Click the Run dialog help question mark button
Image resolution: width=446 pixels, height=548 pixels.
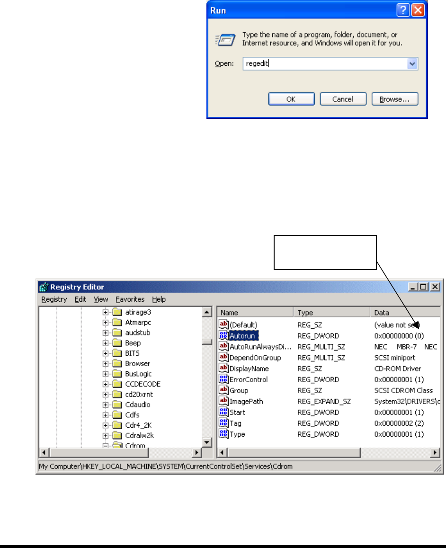pyautogui.click(x=403, y=10)
